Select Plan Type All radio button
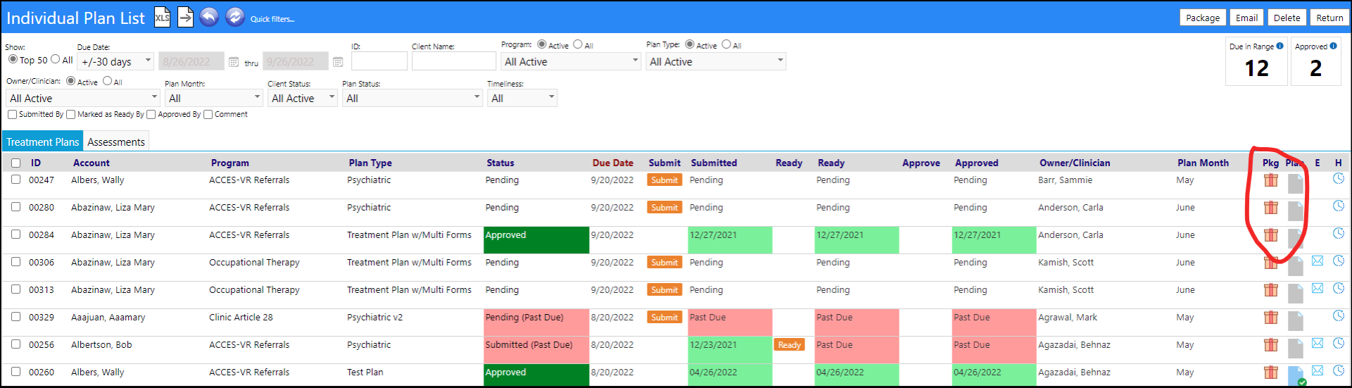Screen dimensions: 1352x388 pos(726,44)
